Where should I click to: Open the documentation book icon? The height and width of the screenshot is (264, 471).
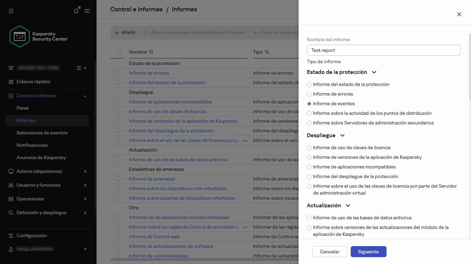[87, 11]
